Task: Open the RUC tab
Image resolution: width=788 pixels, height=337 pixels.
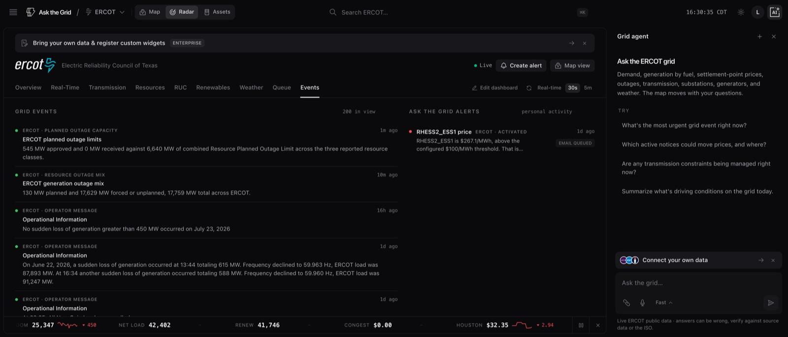Action: coord(180,88)
